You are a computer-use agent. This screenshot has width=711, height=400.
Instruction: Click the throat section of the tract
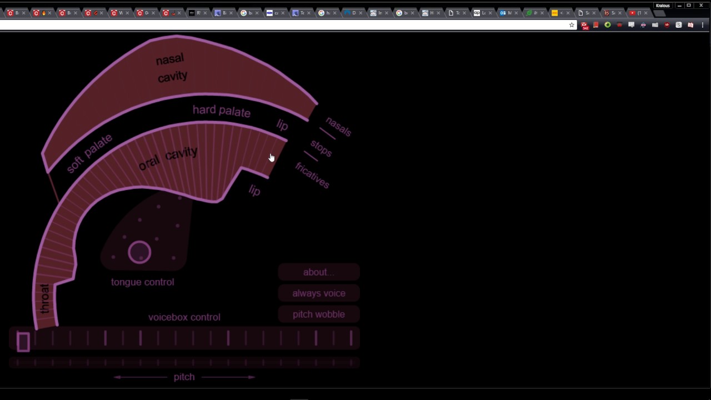coord(44,299)
